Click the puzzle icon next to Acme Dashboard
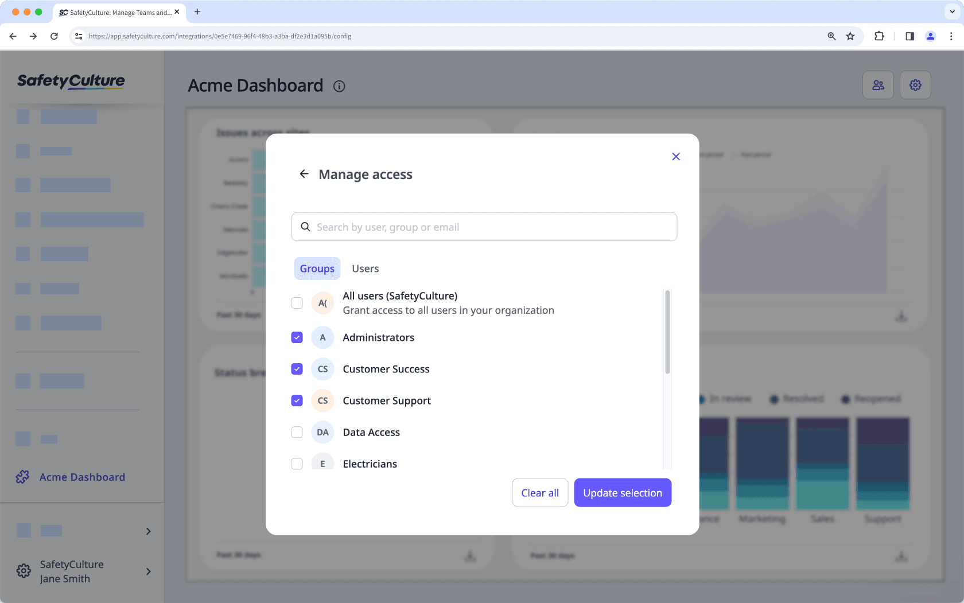Screen dimensions: 964x603 (x=22, y=477)
